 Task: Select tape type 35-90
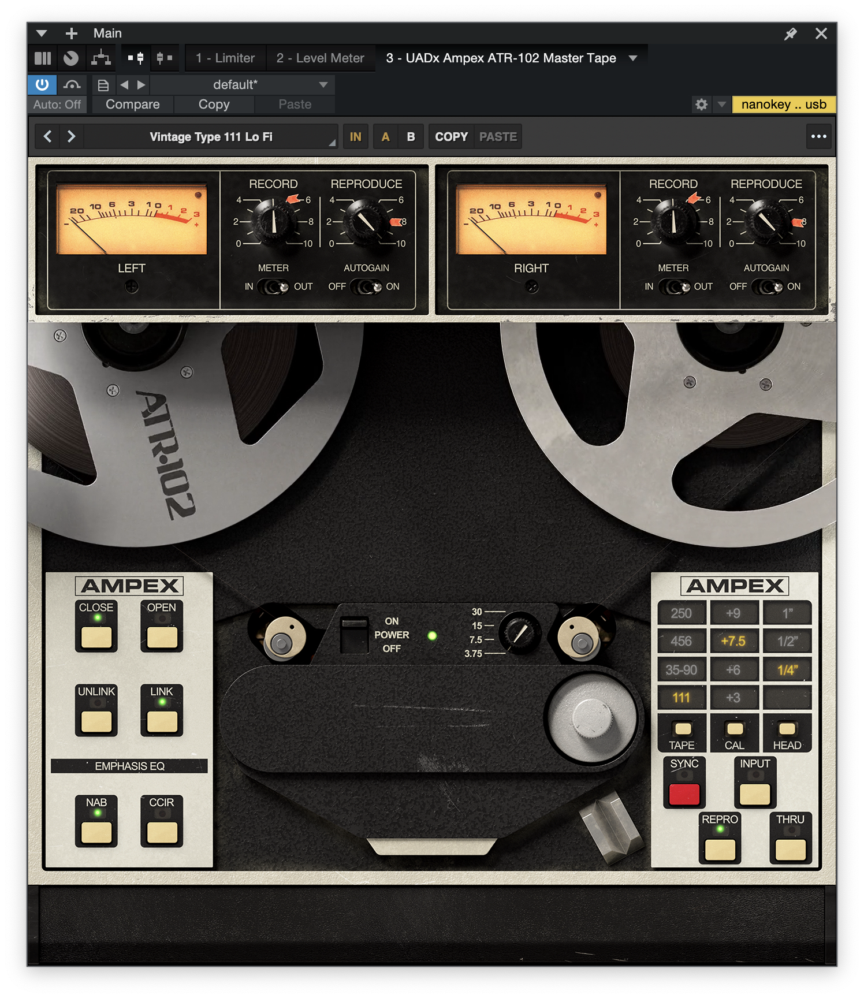point(681,670)
